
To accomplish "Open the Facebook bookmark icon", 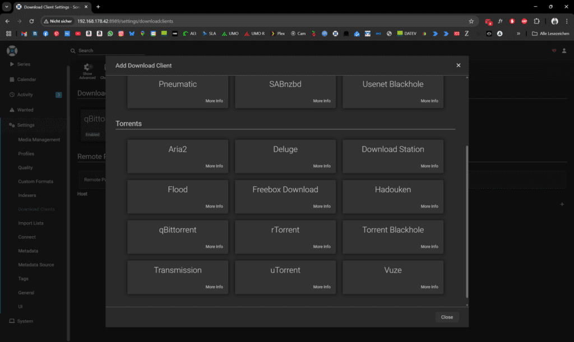I will [x=46, y=34].
